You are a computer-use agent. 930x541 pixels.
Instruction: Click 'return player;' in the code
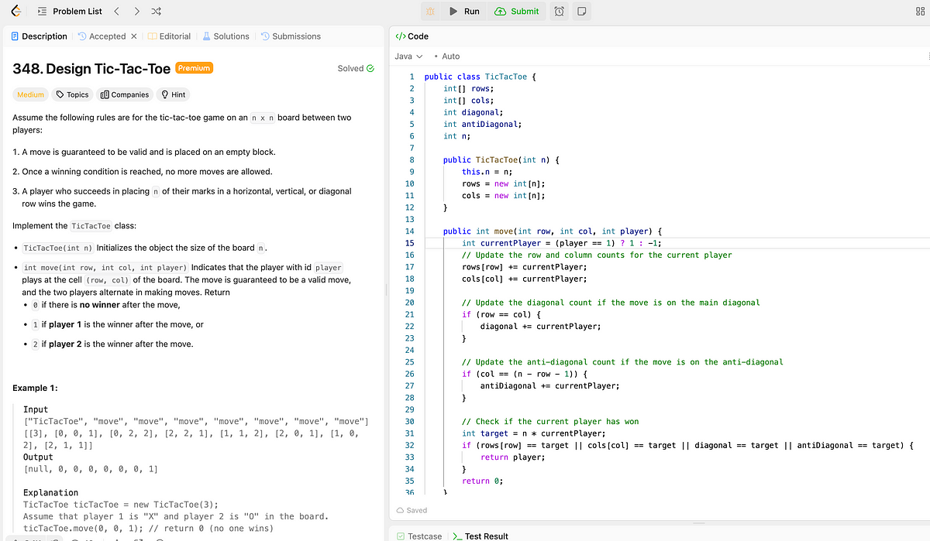(512, 457)
